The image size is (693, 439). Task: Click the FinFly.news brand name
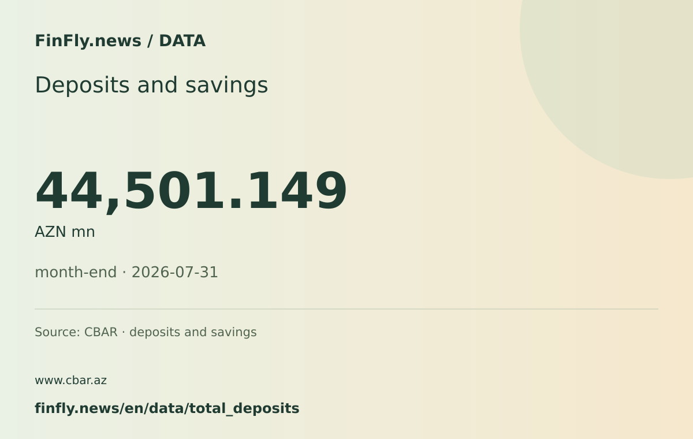click(88, 41)
